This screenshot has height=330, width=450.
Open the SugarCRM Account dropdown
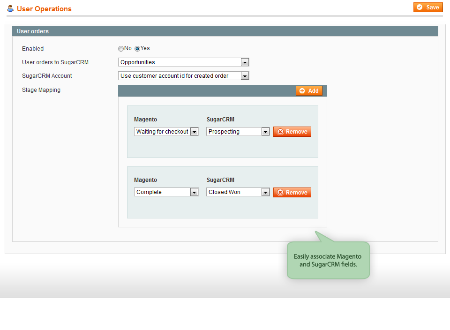pyautogui.click(x=183, y=76)
